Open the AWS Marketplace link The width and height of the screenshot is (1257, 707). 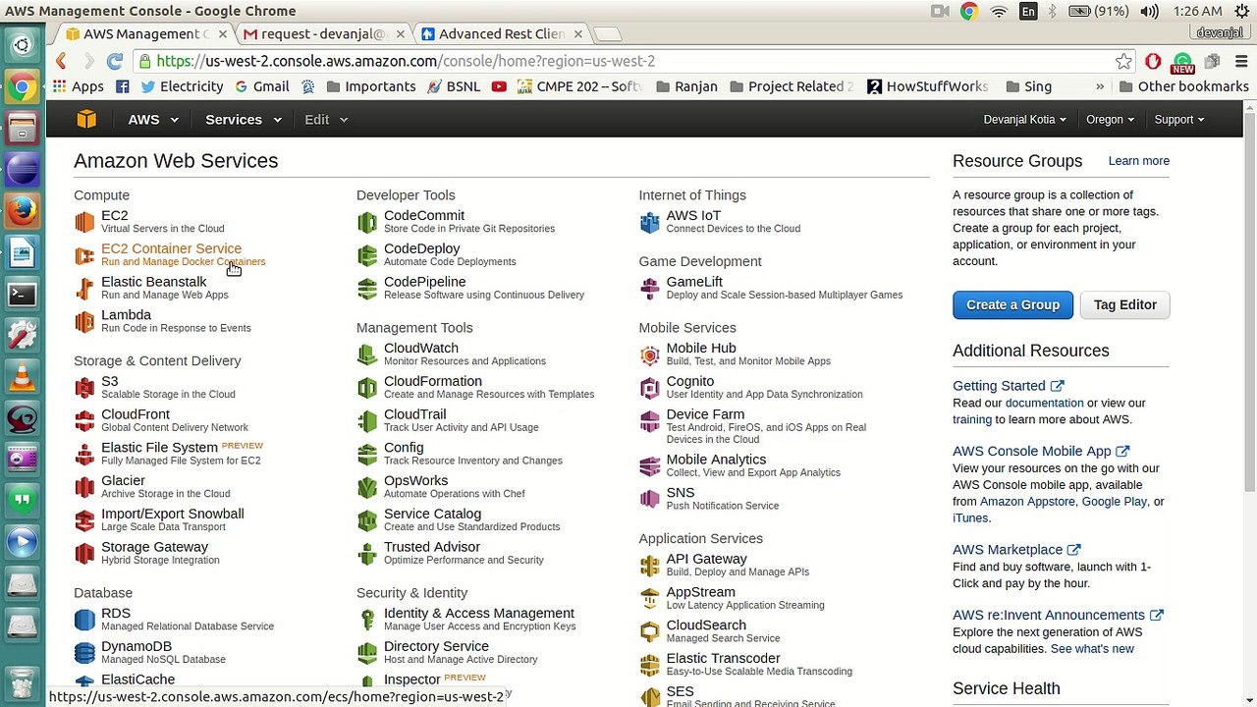point(1016,550)
